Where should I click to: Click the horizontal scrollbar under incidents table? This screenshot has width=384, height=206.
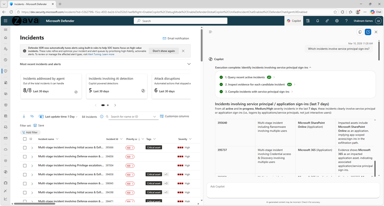click(x=34, y=204)
